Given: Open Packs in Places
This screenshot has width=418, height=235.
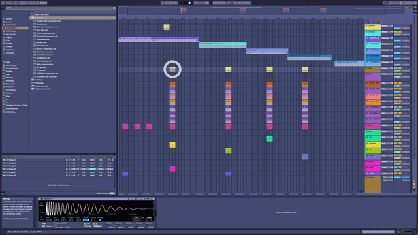Looking at the screenshot, I should click(8, 62).
